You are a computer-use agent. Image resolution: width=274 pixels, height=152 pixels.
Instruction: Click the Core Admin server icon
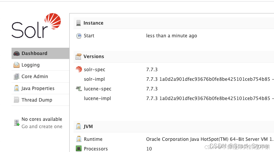[17, 77]
